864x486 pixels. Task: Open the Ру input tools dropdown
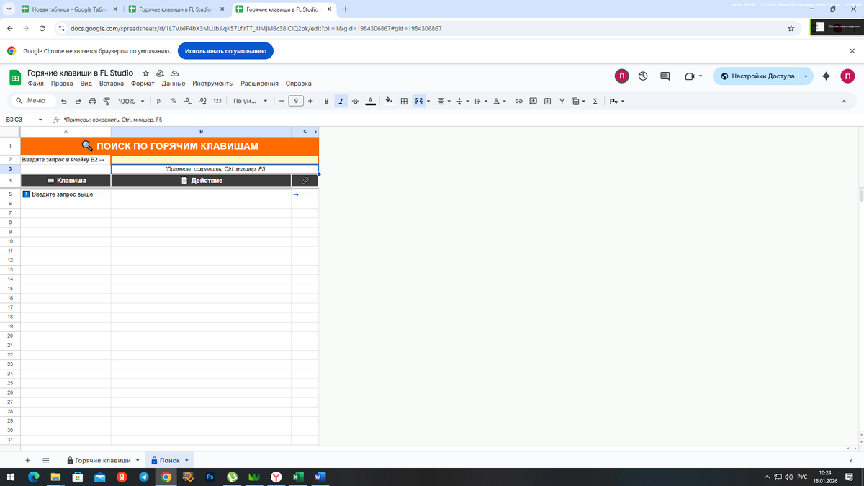617,101
